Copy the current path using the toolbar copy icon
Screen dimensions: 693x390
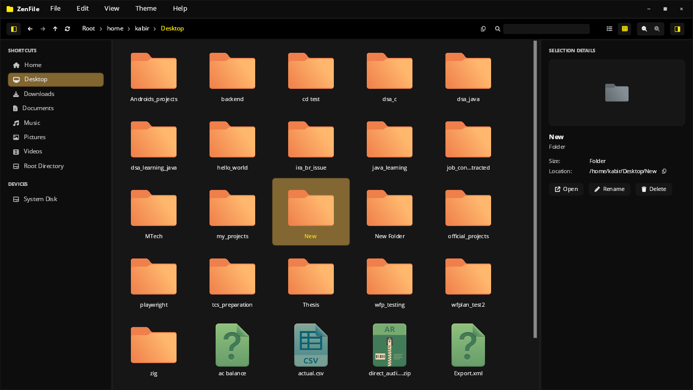click(x=483, y=29)
